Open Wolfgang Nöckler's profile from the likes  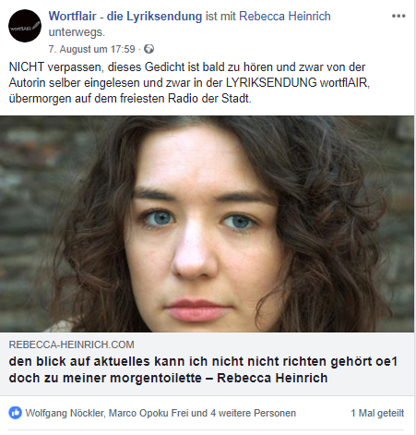coord(65,413)
